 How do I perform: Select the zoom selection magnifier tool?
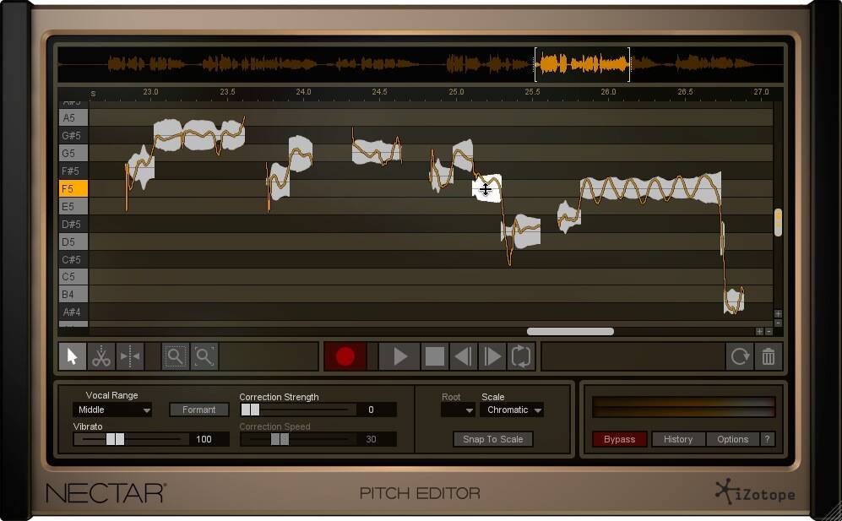point(175,356)
